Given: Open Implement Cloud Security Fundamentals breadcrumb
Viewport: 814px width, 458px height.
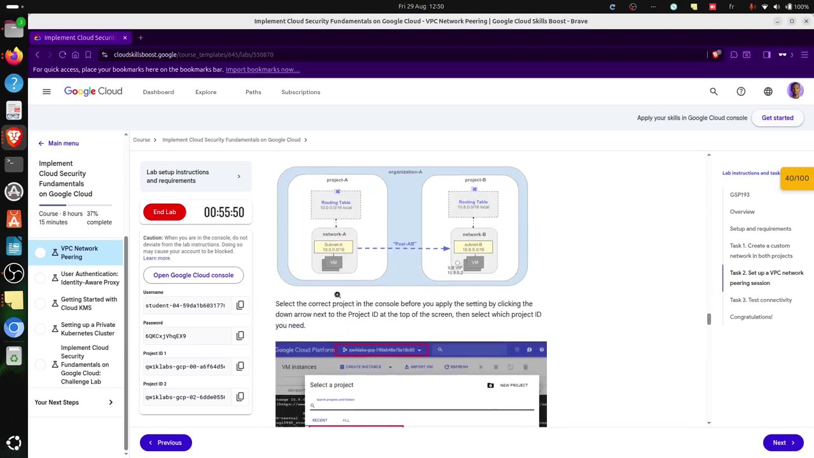Looking at the screenshot, I should point(231,140).
